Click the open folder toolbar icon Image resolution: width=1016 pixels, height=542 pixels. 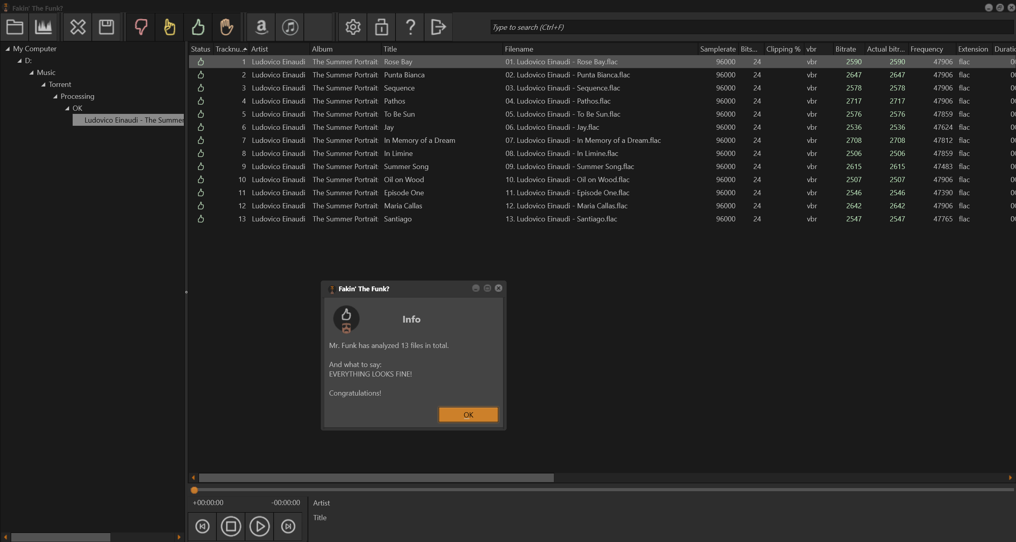[x=15, y=27]
